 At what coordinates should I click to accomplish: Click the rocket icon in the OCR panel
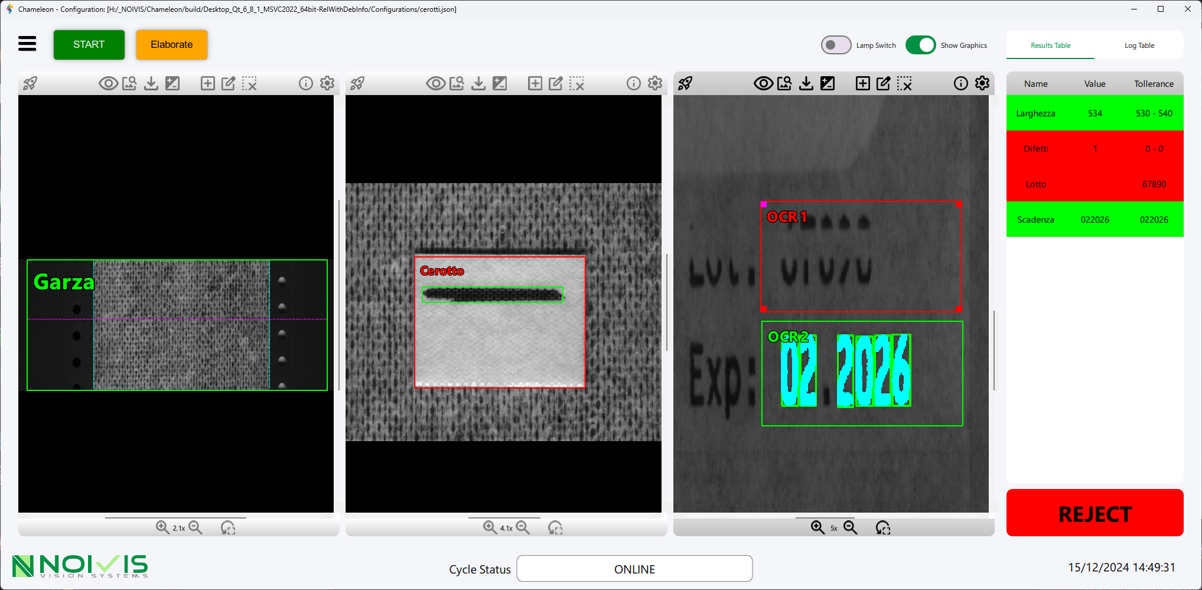pyautogui.click(x=685, y=83)
